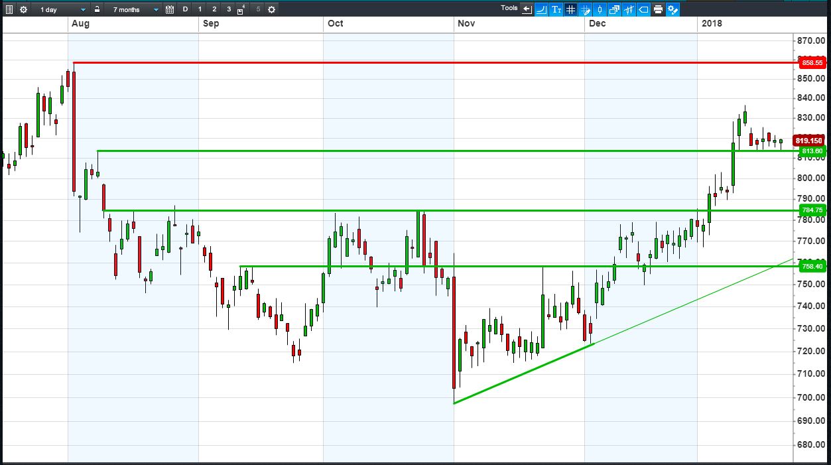The image size is (831, 465).
Task: Open chart settings gear beside list icon
Action: click(24, 9)
